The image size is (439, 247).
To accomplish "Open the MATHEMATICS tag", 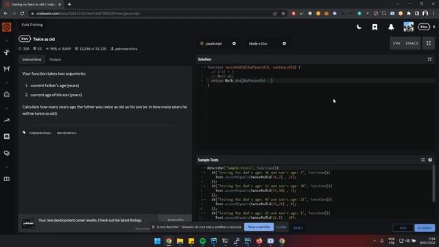I will coord(67,133).
